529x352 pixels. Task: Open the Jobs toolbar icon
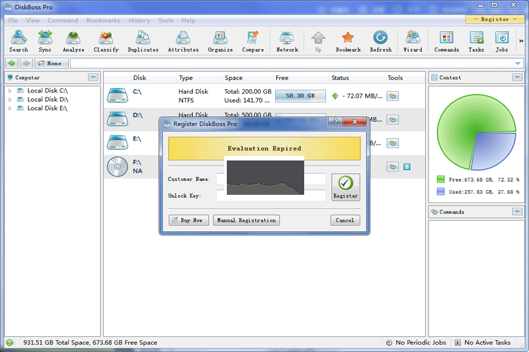coord(502,41)
